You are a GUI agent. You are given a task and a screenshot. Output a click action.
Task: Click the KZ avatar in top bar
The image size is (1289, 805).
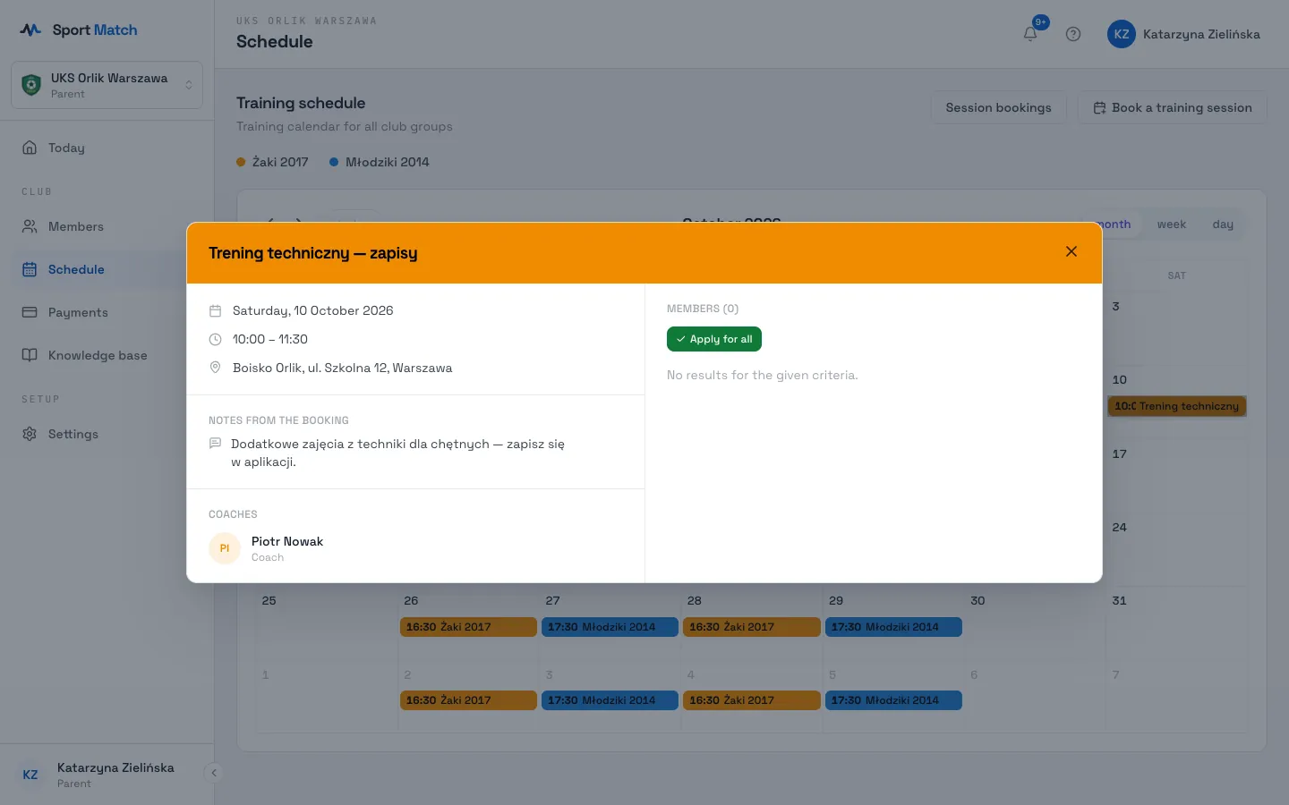click(x=1122, y=34)
